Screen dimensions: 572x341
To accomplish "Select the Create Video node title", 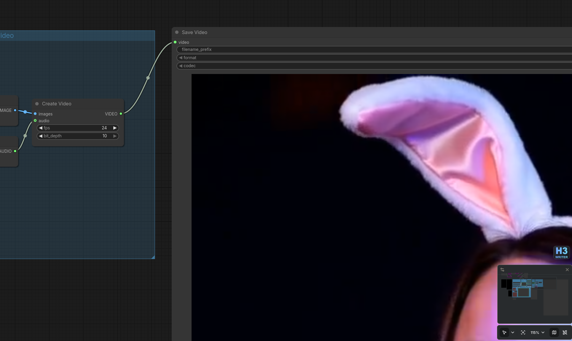I will 57,104.
